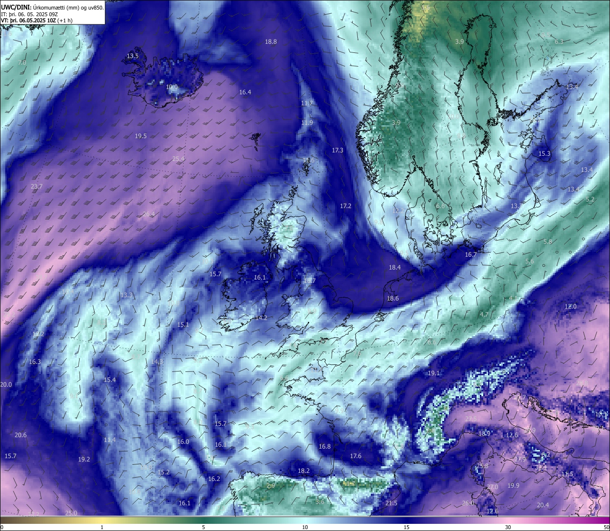Select the 15.1 value southwest of Ireland
Viewport: 610px width, 531px height.
[183, 324]
